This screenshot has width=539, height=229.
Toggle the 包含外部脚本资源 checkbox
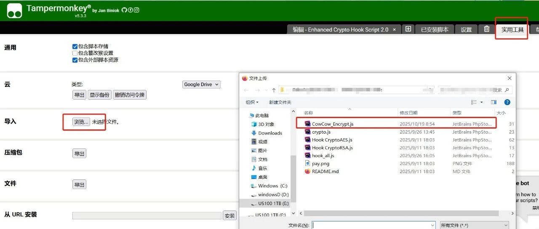tap(75, 60)
